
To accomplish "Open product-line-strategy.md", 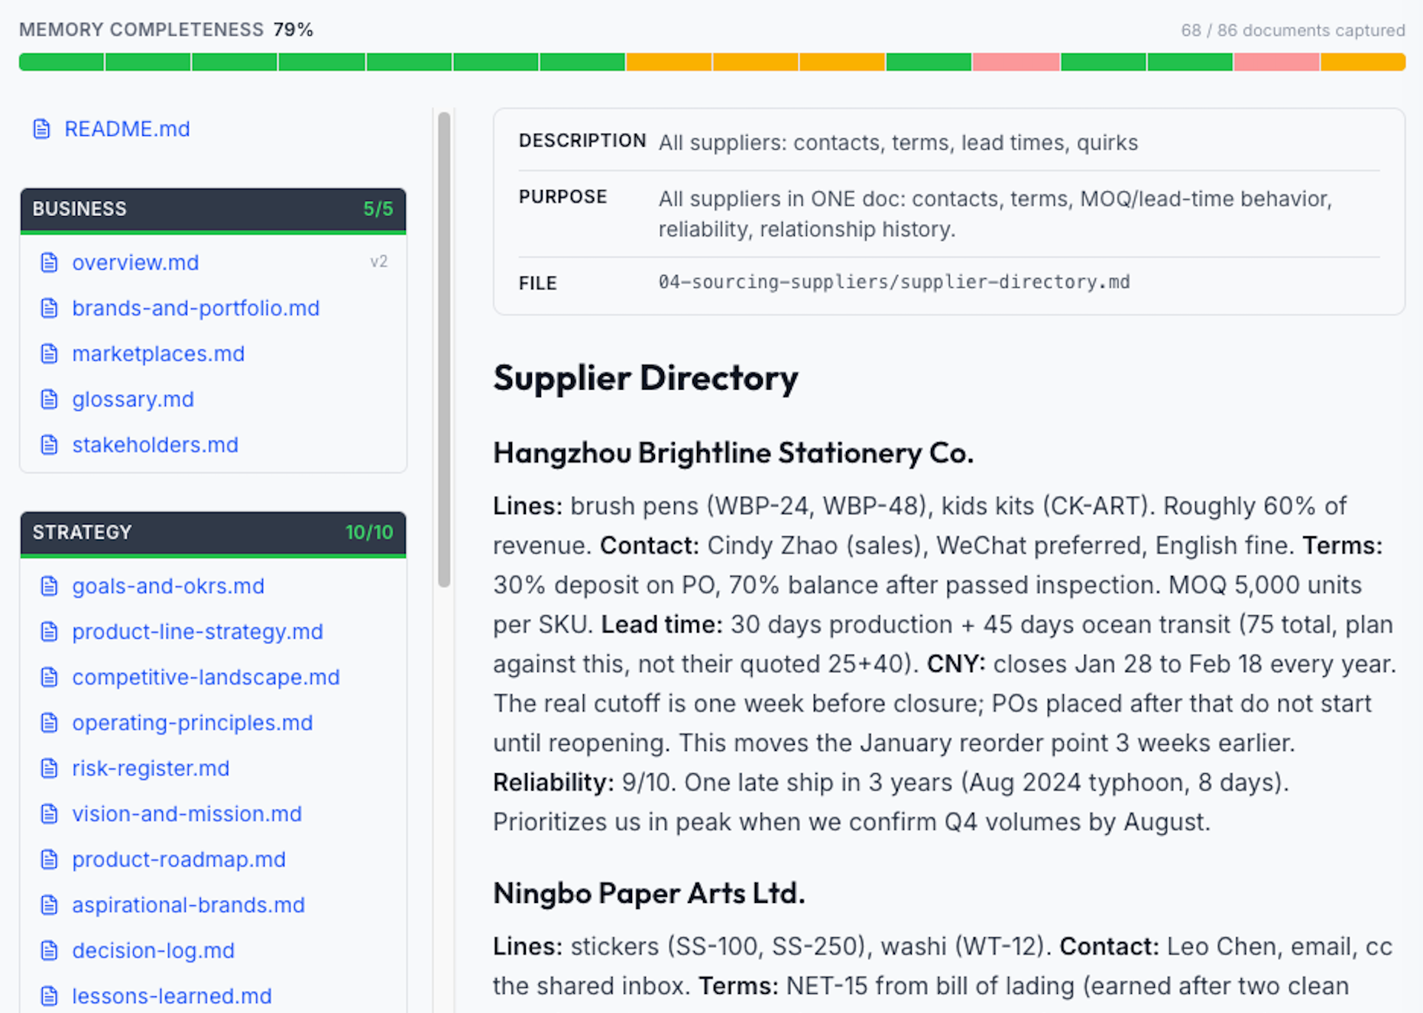I will pos(197,632).
